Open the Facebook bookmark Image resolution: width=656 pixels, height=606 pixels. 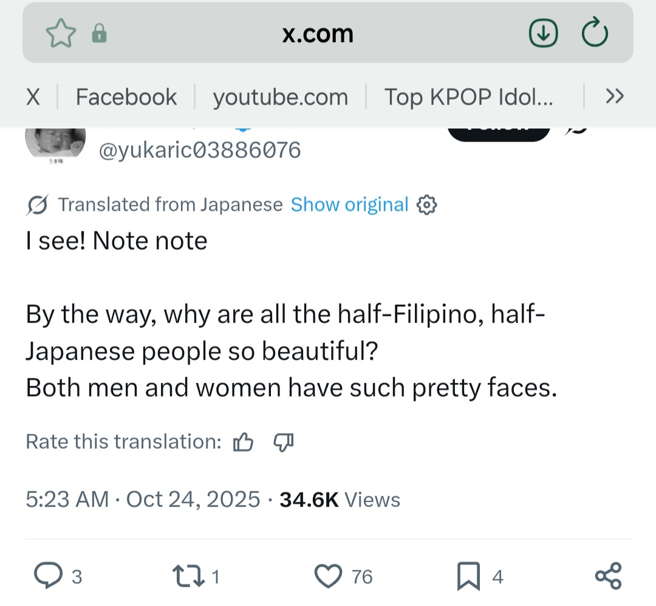pyautogui.click(x=126, y=97)
